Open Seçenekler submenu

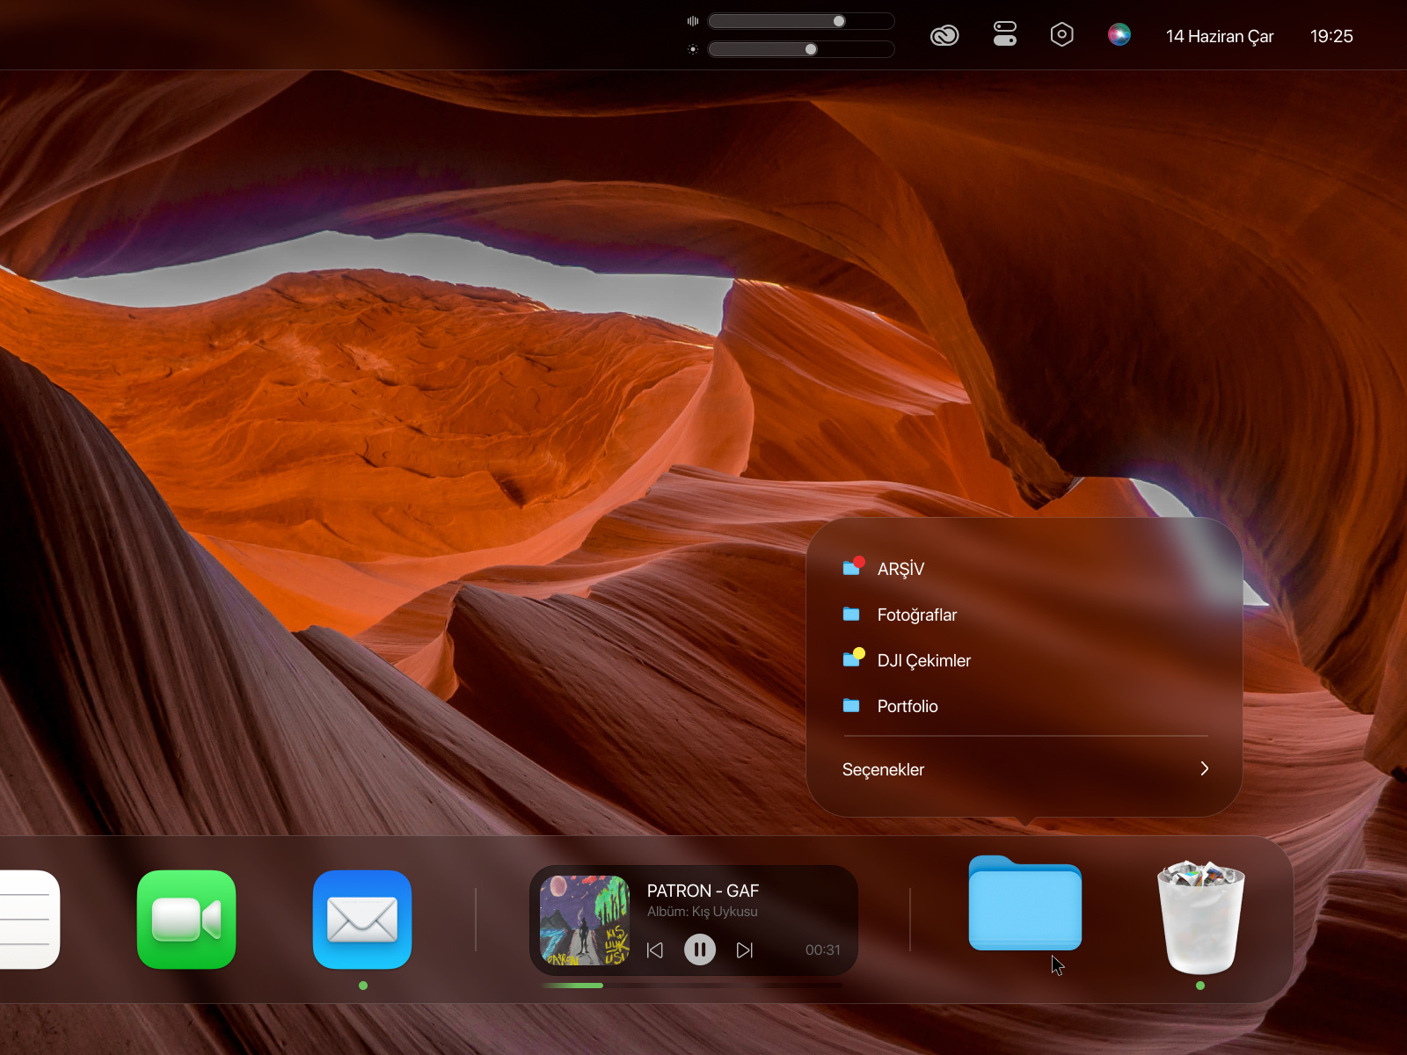1024,769
